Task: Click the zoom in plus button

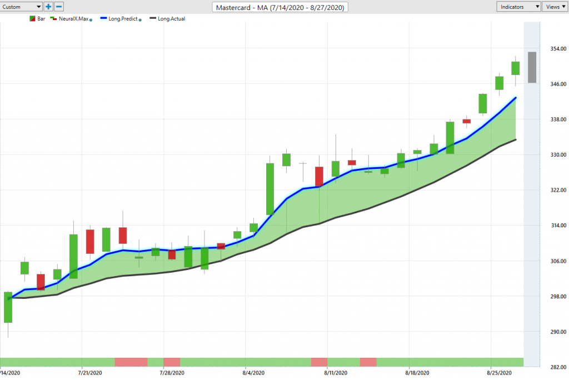Action: tap(48, 7)
